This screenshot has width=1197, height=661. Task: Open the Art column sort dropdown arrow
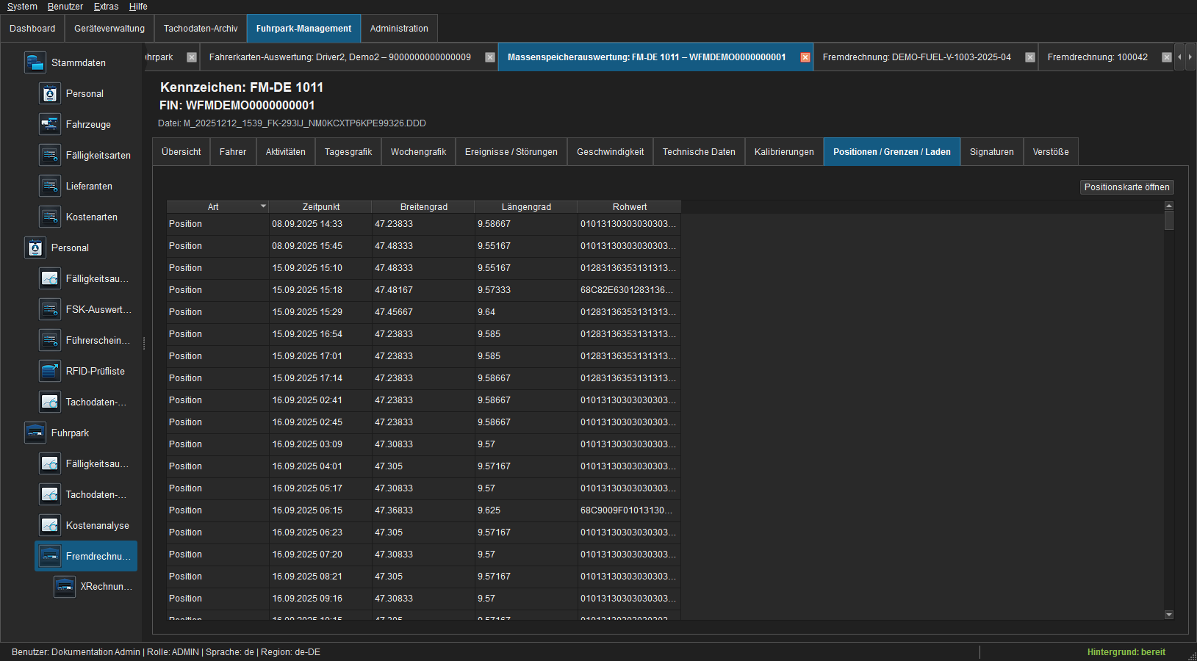pyautogui.click(x=263, y=206)
